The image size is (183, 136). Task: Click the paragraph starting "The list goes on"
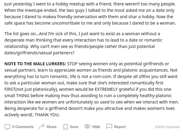point(83,43)
